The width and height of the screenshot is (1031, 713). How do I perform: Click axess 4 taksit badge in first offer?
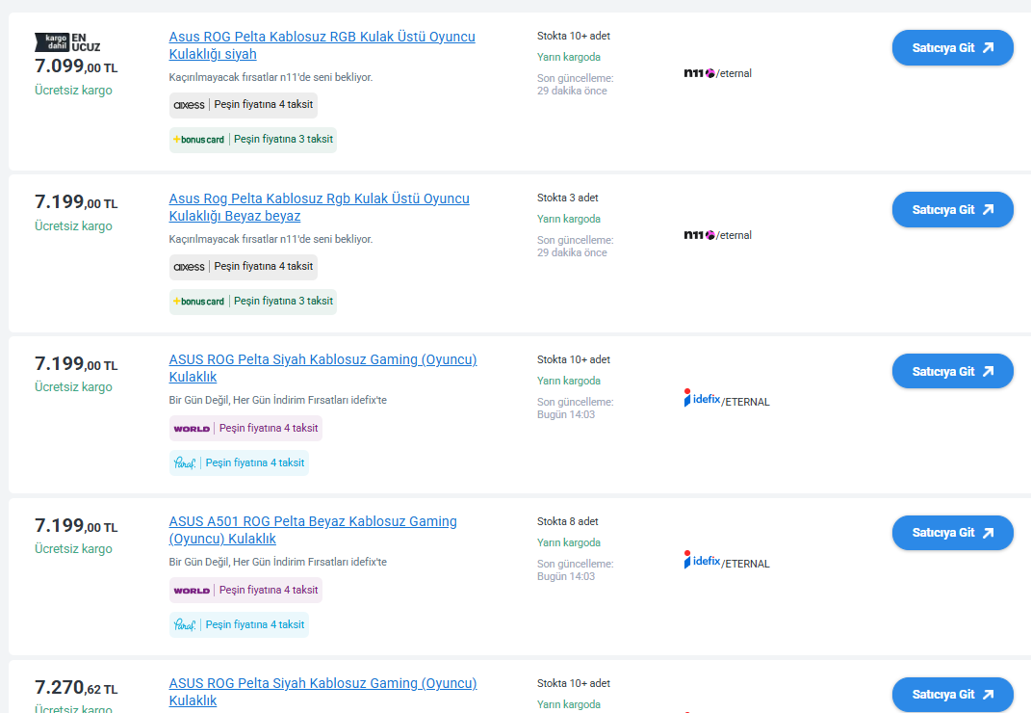[x=244, y=105]
